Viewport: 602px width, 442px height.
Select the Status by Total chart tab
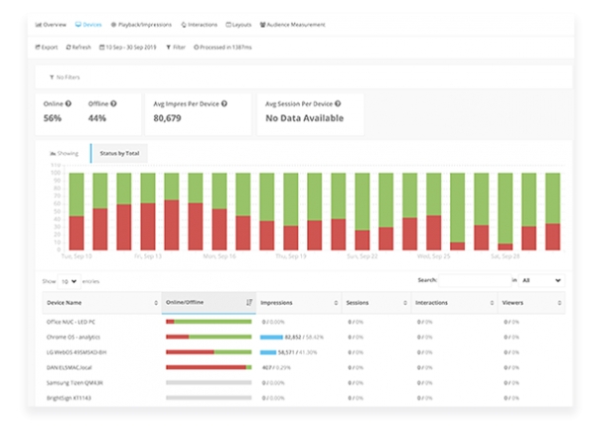coord(119,154)
